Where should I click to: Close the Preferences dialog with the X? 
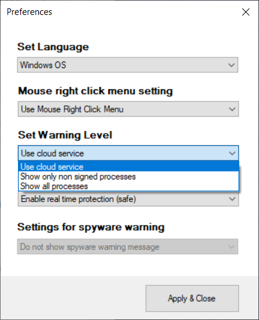[x=246, y=12]
